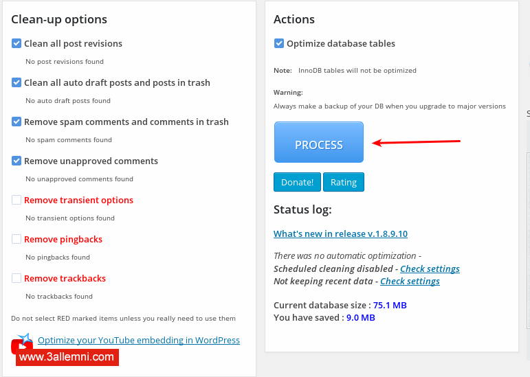Toggle Optimize database tables checkbox
Image resolution: width=530 pixels, height=377 pixels.
tap(279, 43)
